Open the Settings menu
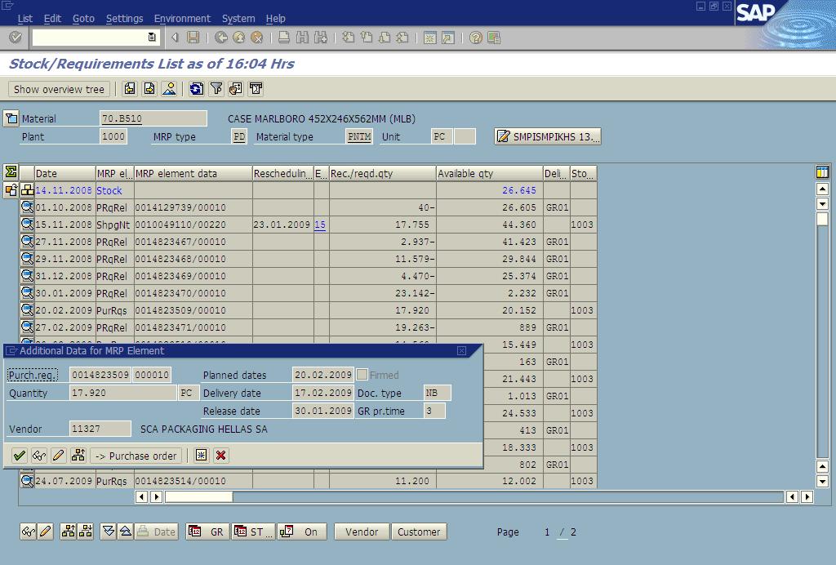Screen dimensions: 836x565 point(124,19)
